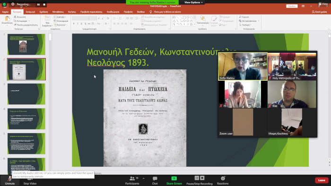Screen dimensions: 331x186
Task: Open the Participants list
Action: [132, 180]
